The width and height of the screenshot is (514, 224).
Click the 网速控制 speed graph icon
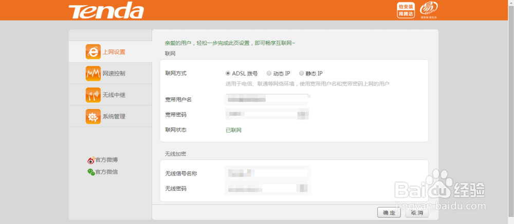pyautogui.click(x=93, y=73)
